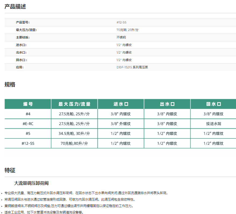The height and width of the screenshot is (214, 236).
Task: Select the 产品型号 label in description list
Action: point(23,22)
